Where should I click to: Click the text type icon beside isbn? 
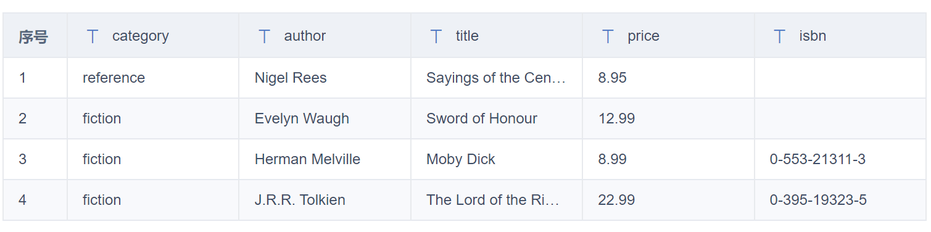[x=779, y=36]
